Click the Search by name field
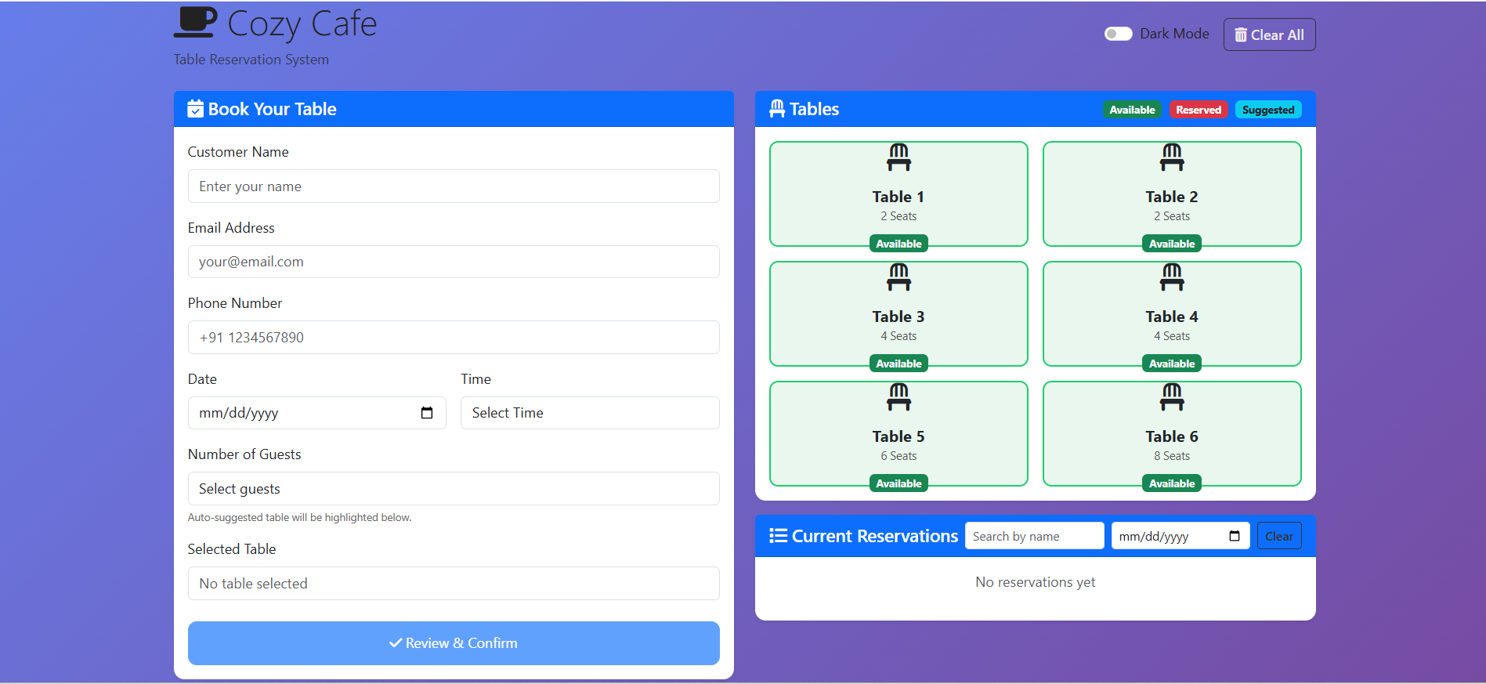Screen dimensions: 1486x684 (x=1034, y=536)
